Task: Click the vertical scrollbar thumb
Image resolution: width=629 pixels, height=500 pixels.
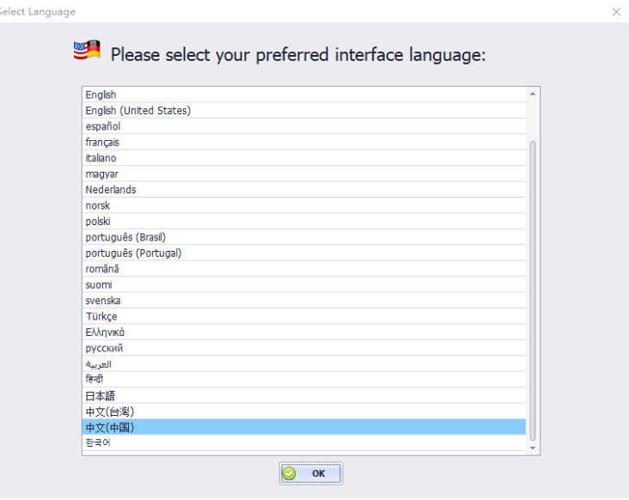Action: (x=533, y=290)
